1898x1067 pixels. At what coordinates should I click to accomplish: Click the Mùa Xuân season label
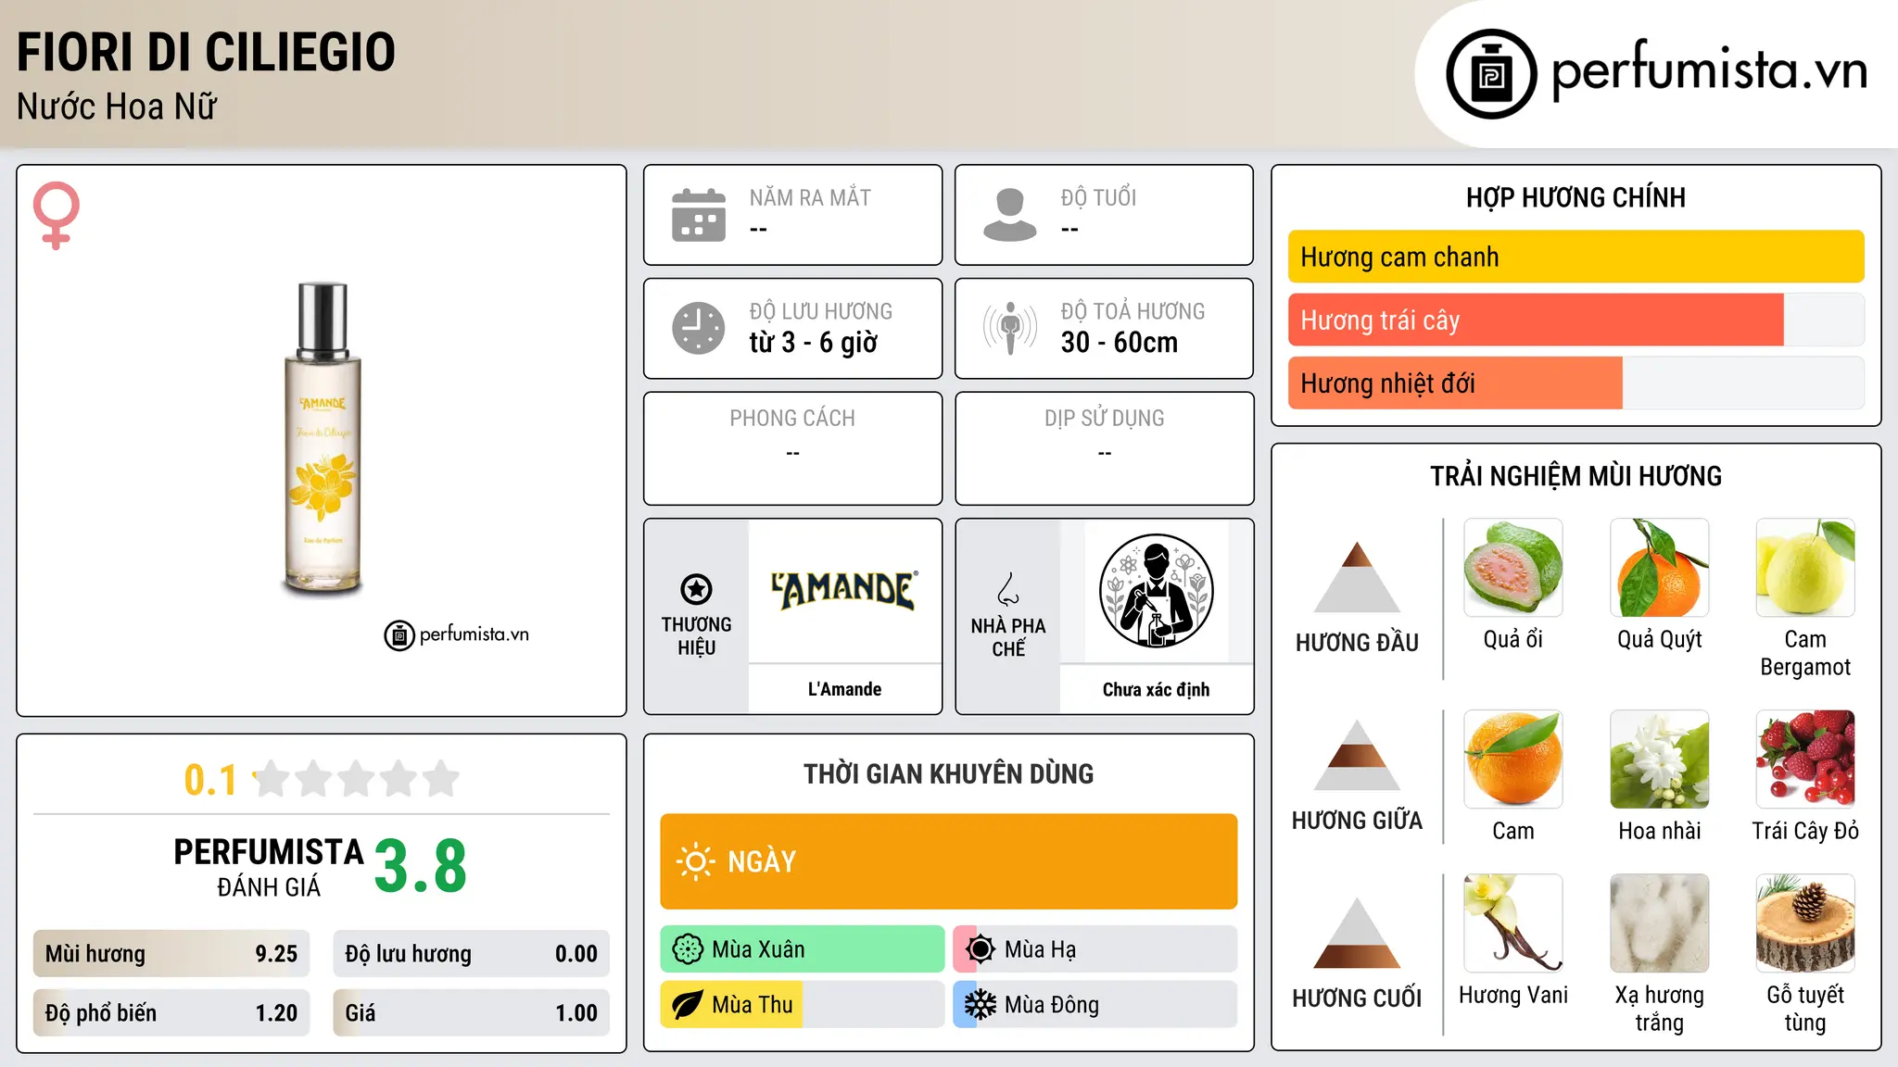coord(758,949)
